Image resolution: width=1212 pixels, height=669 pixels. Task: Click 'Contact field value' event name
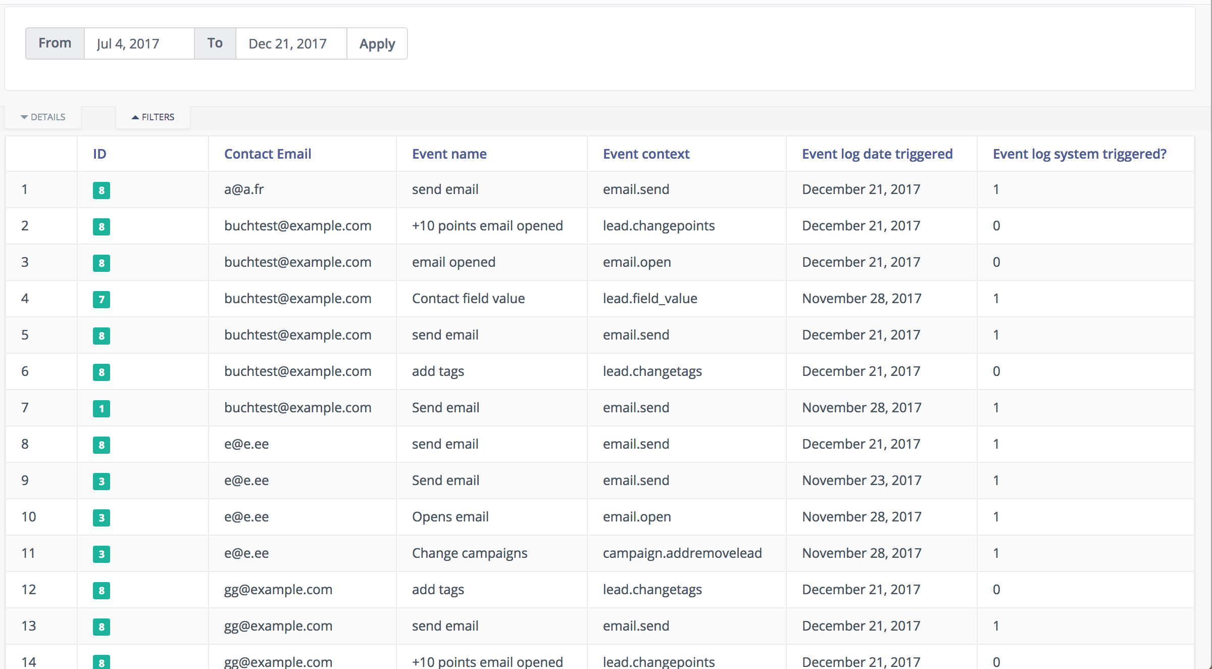point(468,299)
